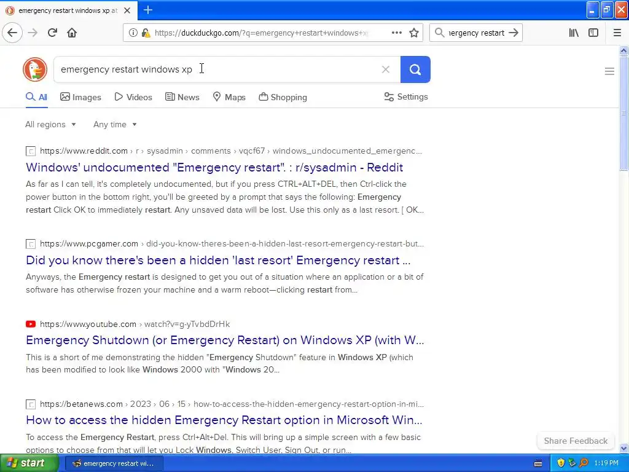This screenshot has width=629, height=472.
Task: Click the YouTube result favicon
Action: pyautogui.click(x=31, y=324)
